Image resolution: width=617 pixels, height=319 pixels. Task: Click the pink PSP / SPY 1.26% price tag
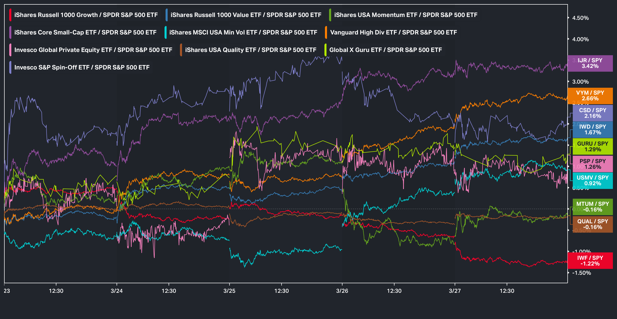click(593, 164)
